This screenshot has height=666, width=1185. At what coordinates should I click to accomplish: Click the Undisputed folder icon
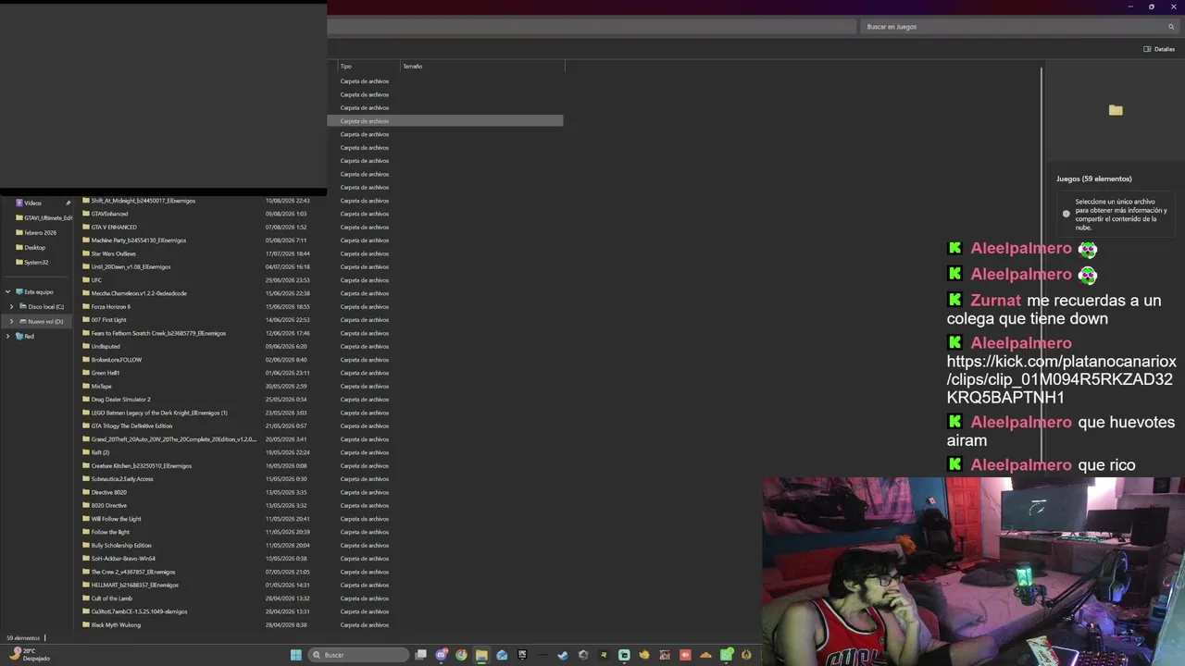click(x=86, y=346)
